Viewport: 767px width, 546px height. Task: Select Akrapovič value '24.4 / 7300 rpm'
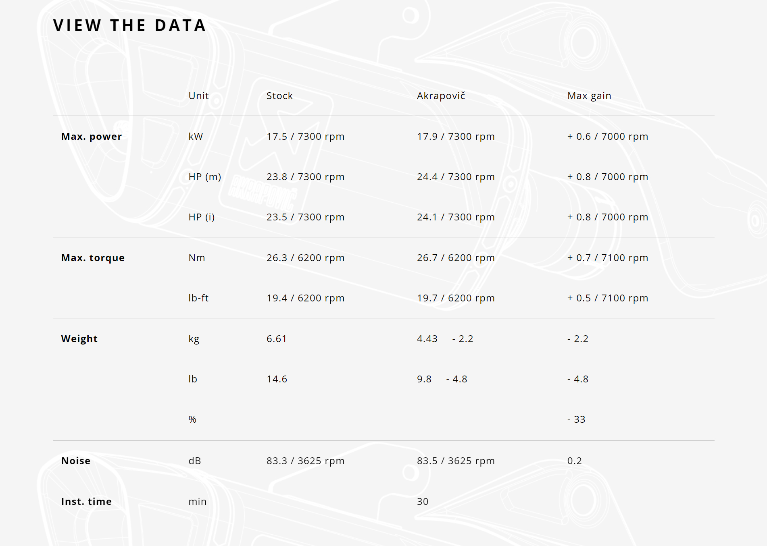[456, 177]
